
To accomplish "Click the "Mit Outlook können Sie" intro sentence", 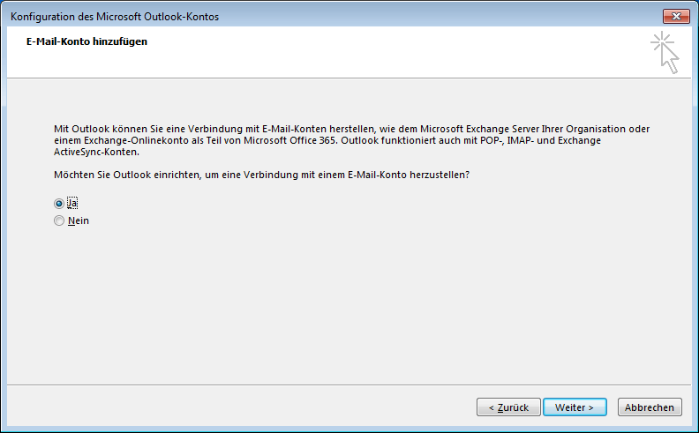I will [x=352, y=129].
